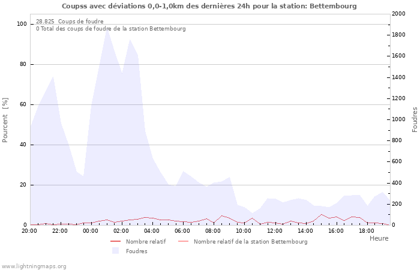420x270 pixels.
Task: Click the tallest lightning peak near 01:00
Action: 107,29
